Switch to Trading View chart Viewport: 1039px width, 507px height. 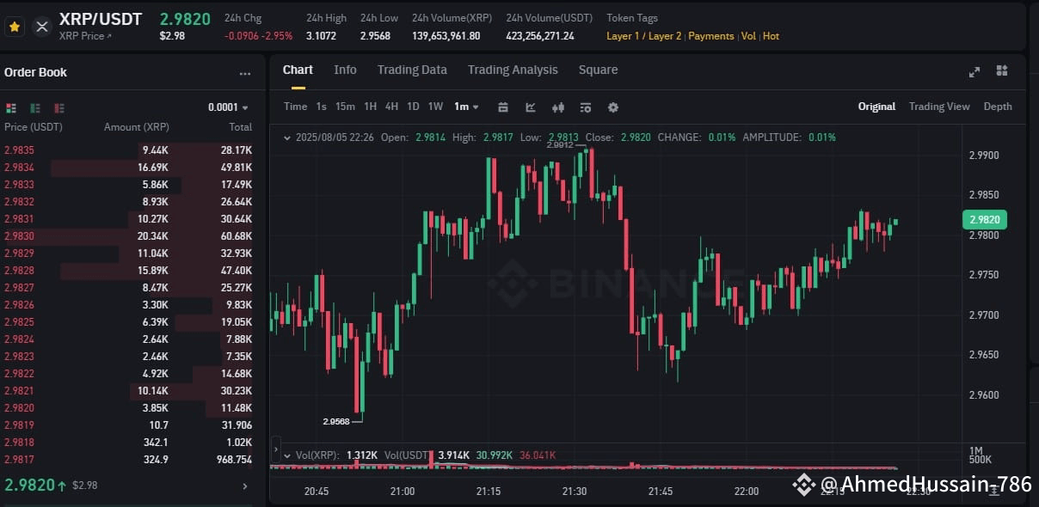tap(939, 107)
